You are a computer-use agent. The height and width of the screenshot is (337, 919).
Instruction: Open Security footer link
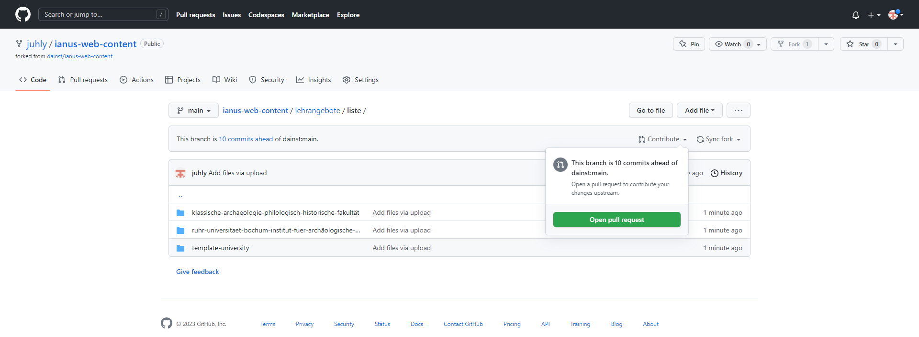(x=344, y=324)
